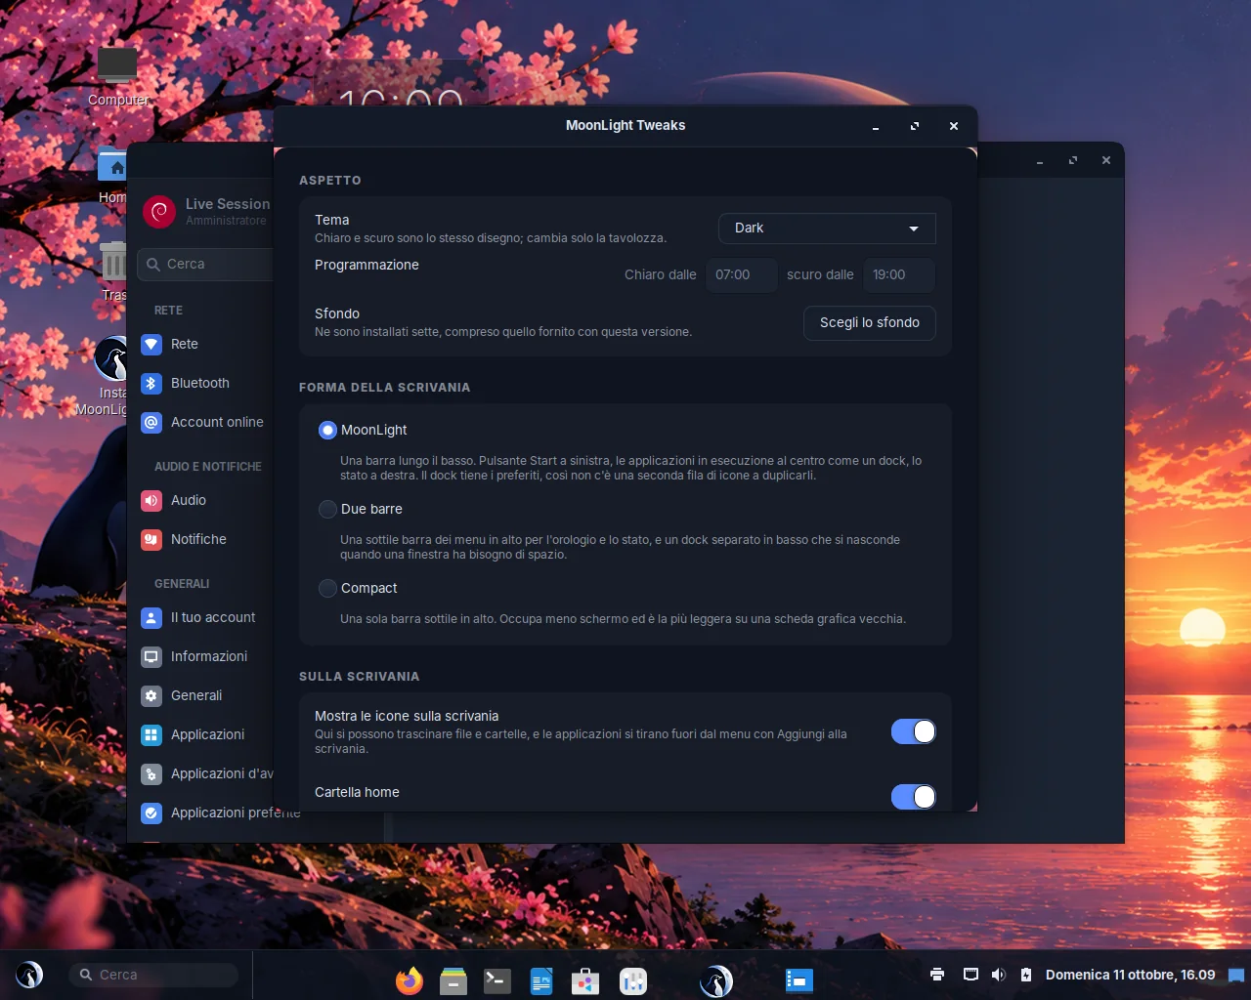This screenshot has width=1251, height=1000.
Task: Click the Scegli lo sfondo button
Action: point(870,323)
